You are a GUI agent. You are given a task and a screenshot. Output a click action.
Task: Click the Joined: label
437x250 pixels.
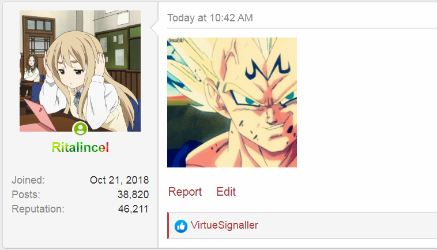(28, 180)
